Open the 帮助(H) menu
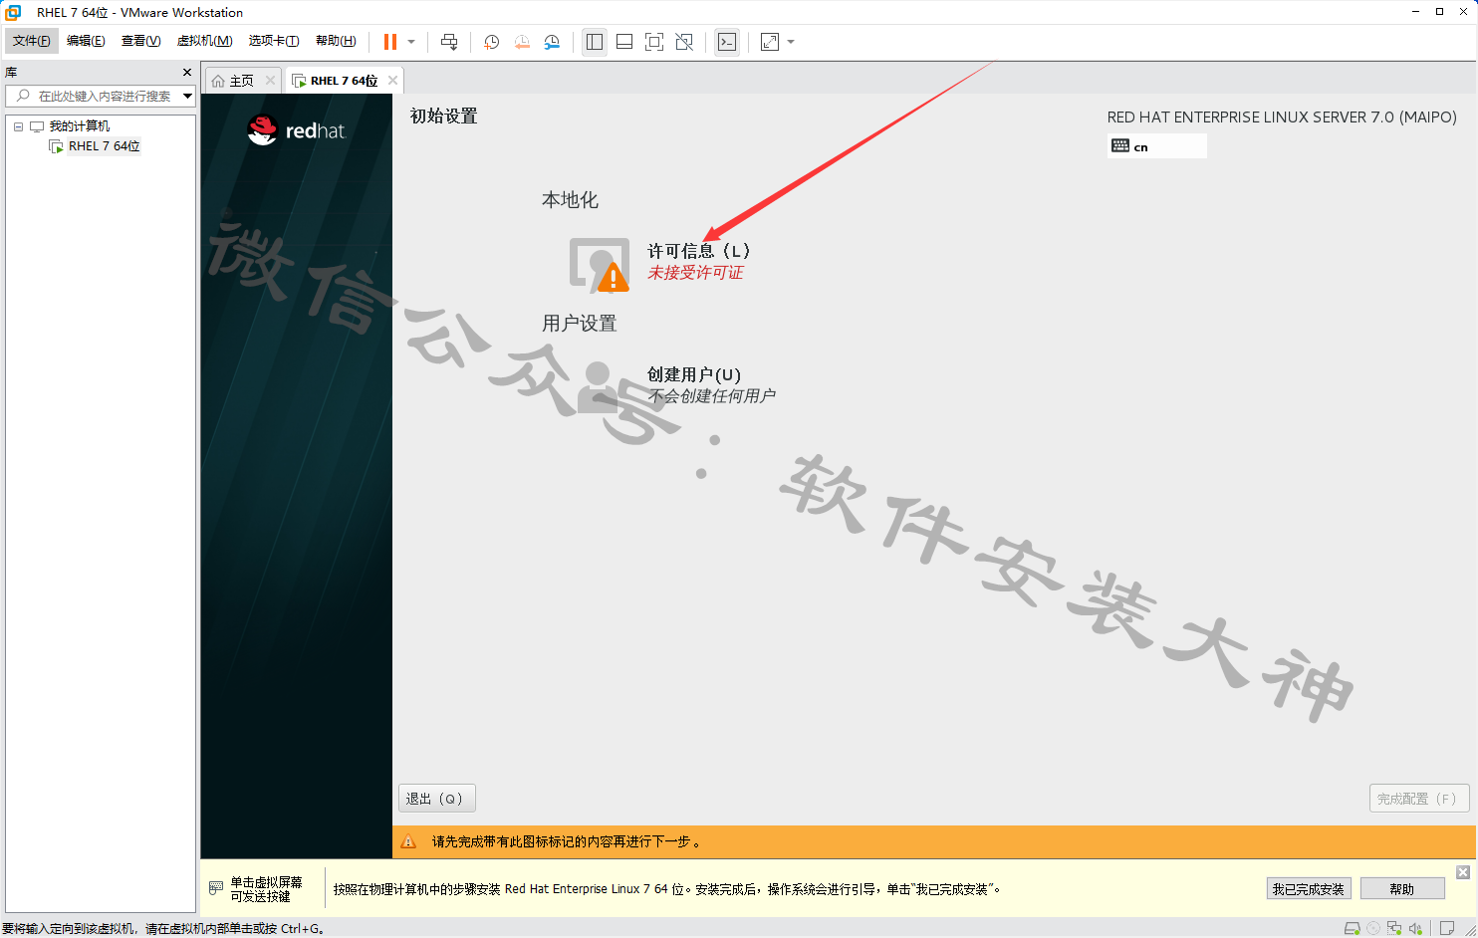 [336, 41]
